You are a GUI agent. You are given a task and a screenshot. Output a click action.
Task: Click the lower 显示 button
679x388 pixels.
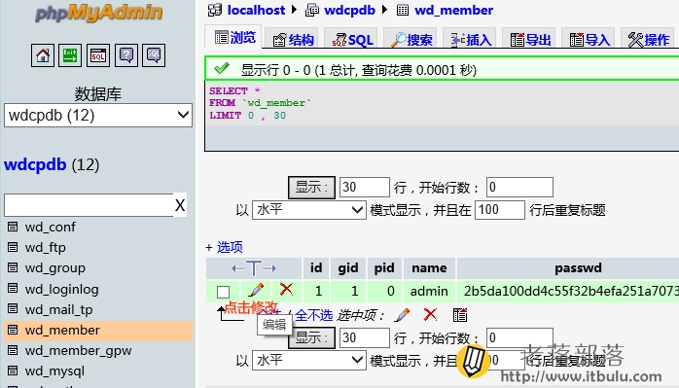(x=312, y=338)
